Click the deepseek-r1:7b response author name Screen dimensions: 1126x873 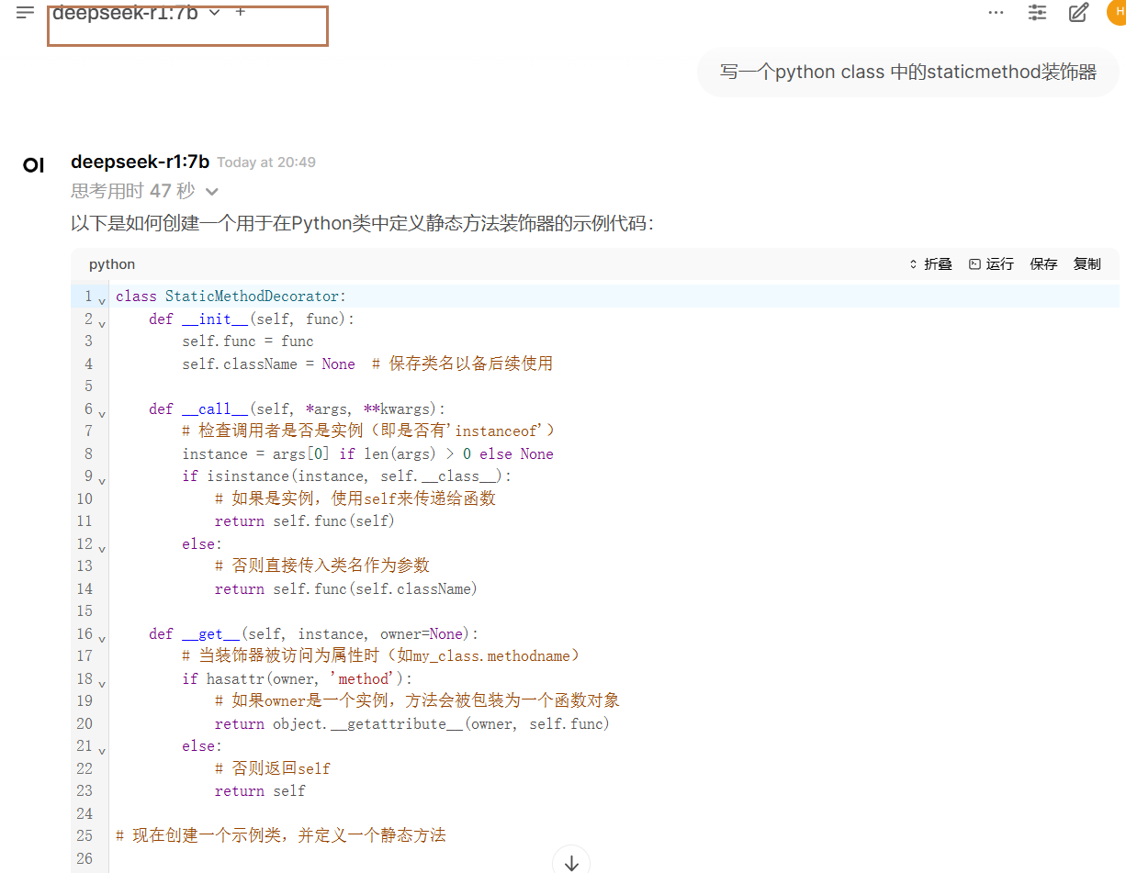(140, 162)
